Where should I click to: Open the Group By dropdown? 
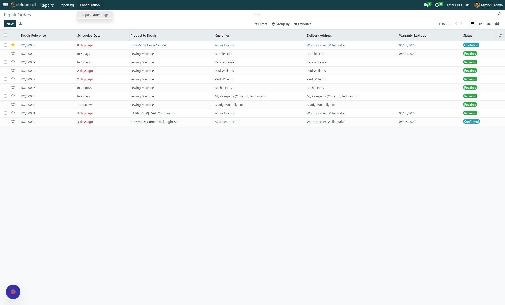pyautogui.click(x=281, y=24)
